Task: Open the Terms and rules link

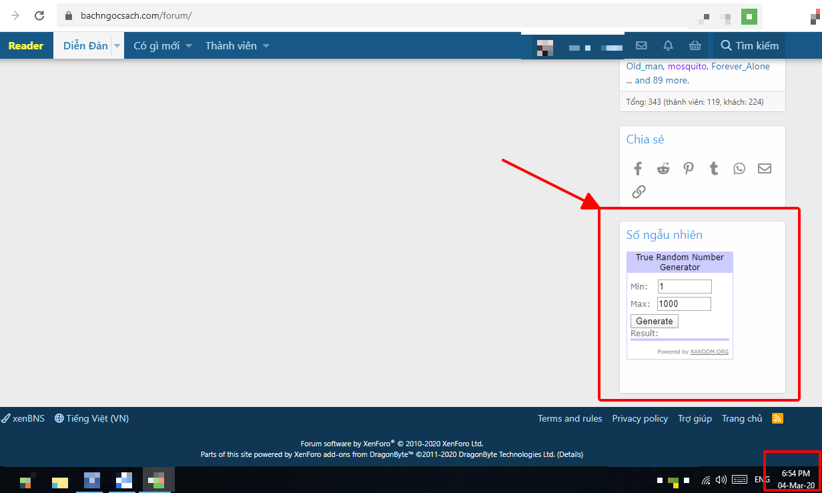Action: (570, 418)
